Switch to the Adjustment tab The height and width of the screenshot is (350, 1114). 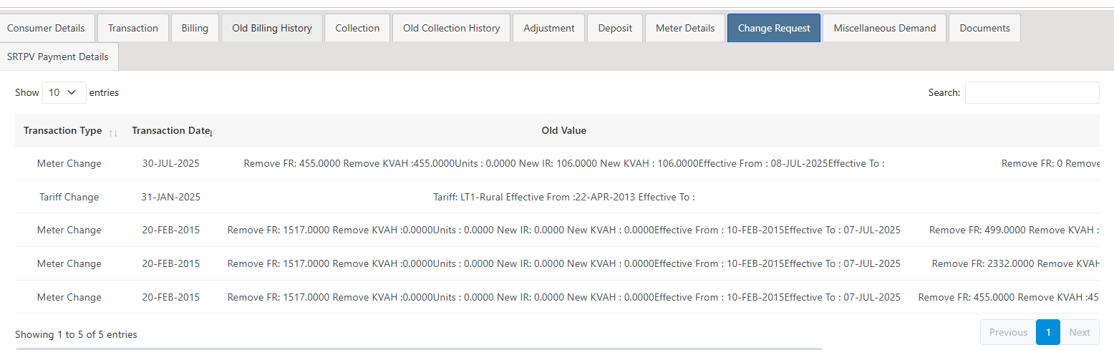(x=549, y=28)
